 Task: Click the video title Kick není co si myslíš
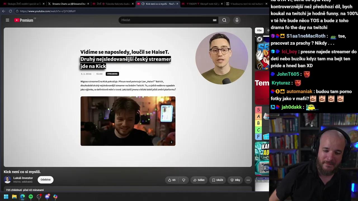tap(22, 172)
